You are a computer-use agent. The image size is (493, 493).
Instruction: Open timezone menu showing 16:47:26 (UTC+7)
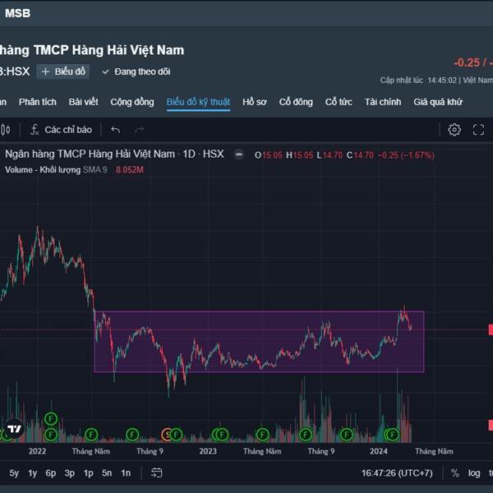(x=397, y=473)
